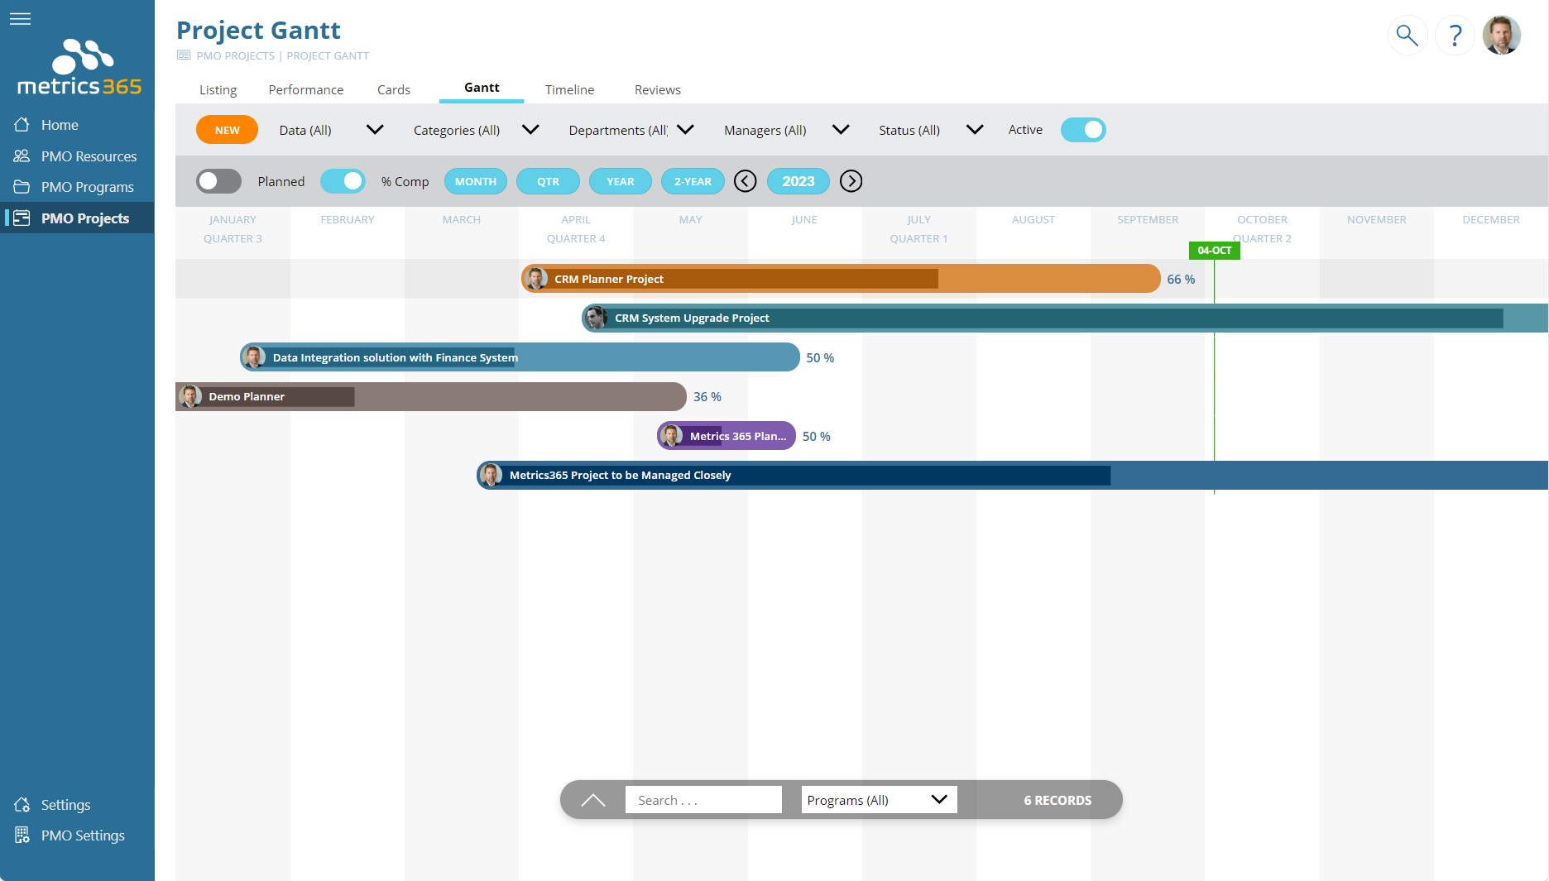Image resolution: width=1549 pixels, height=881 pixels.
Task: Click Data Integration manager avatar
Action: click(x=255, y=357)
